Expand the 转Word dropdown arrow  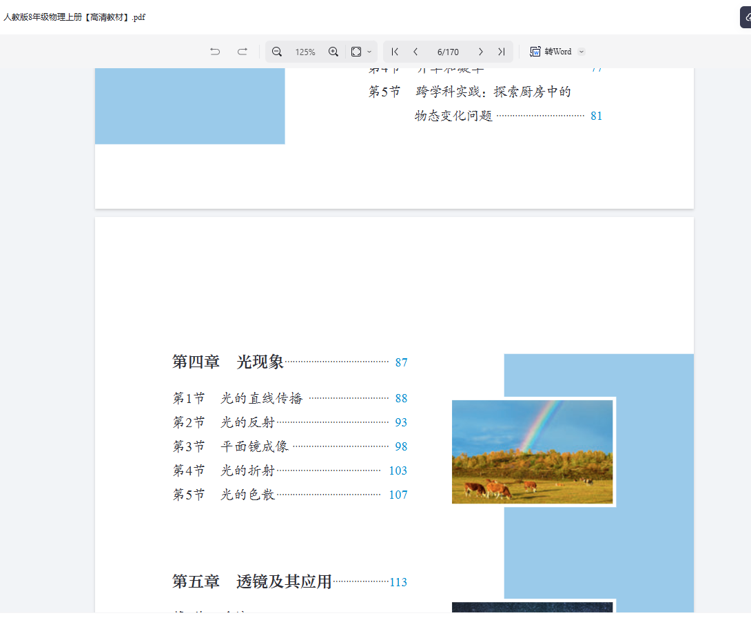point(582,52)
